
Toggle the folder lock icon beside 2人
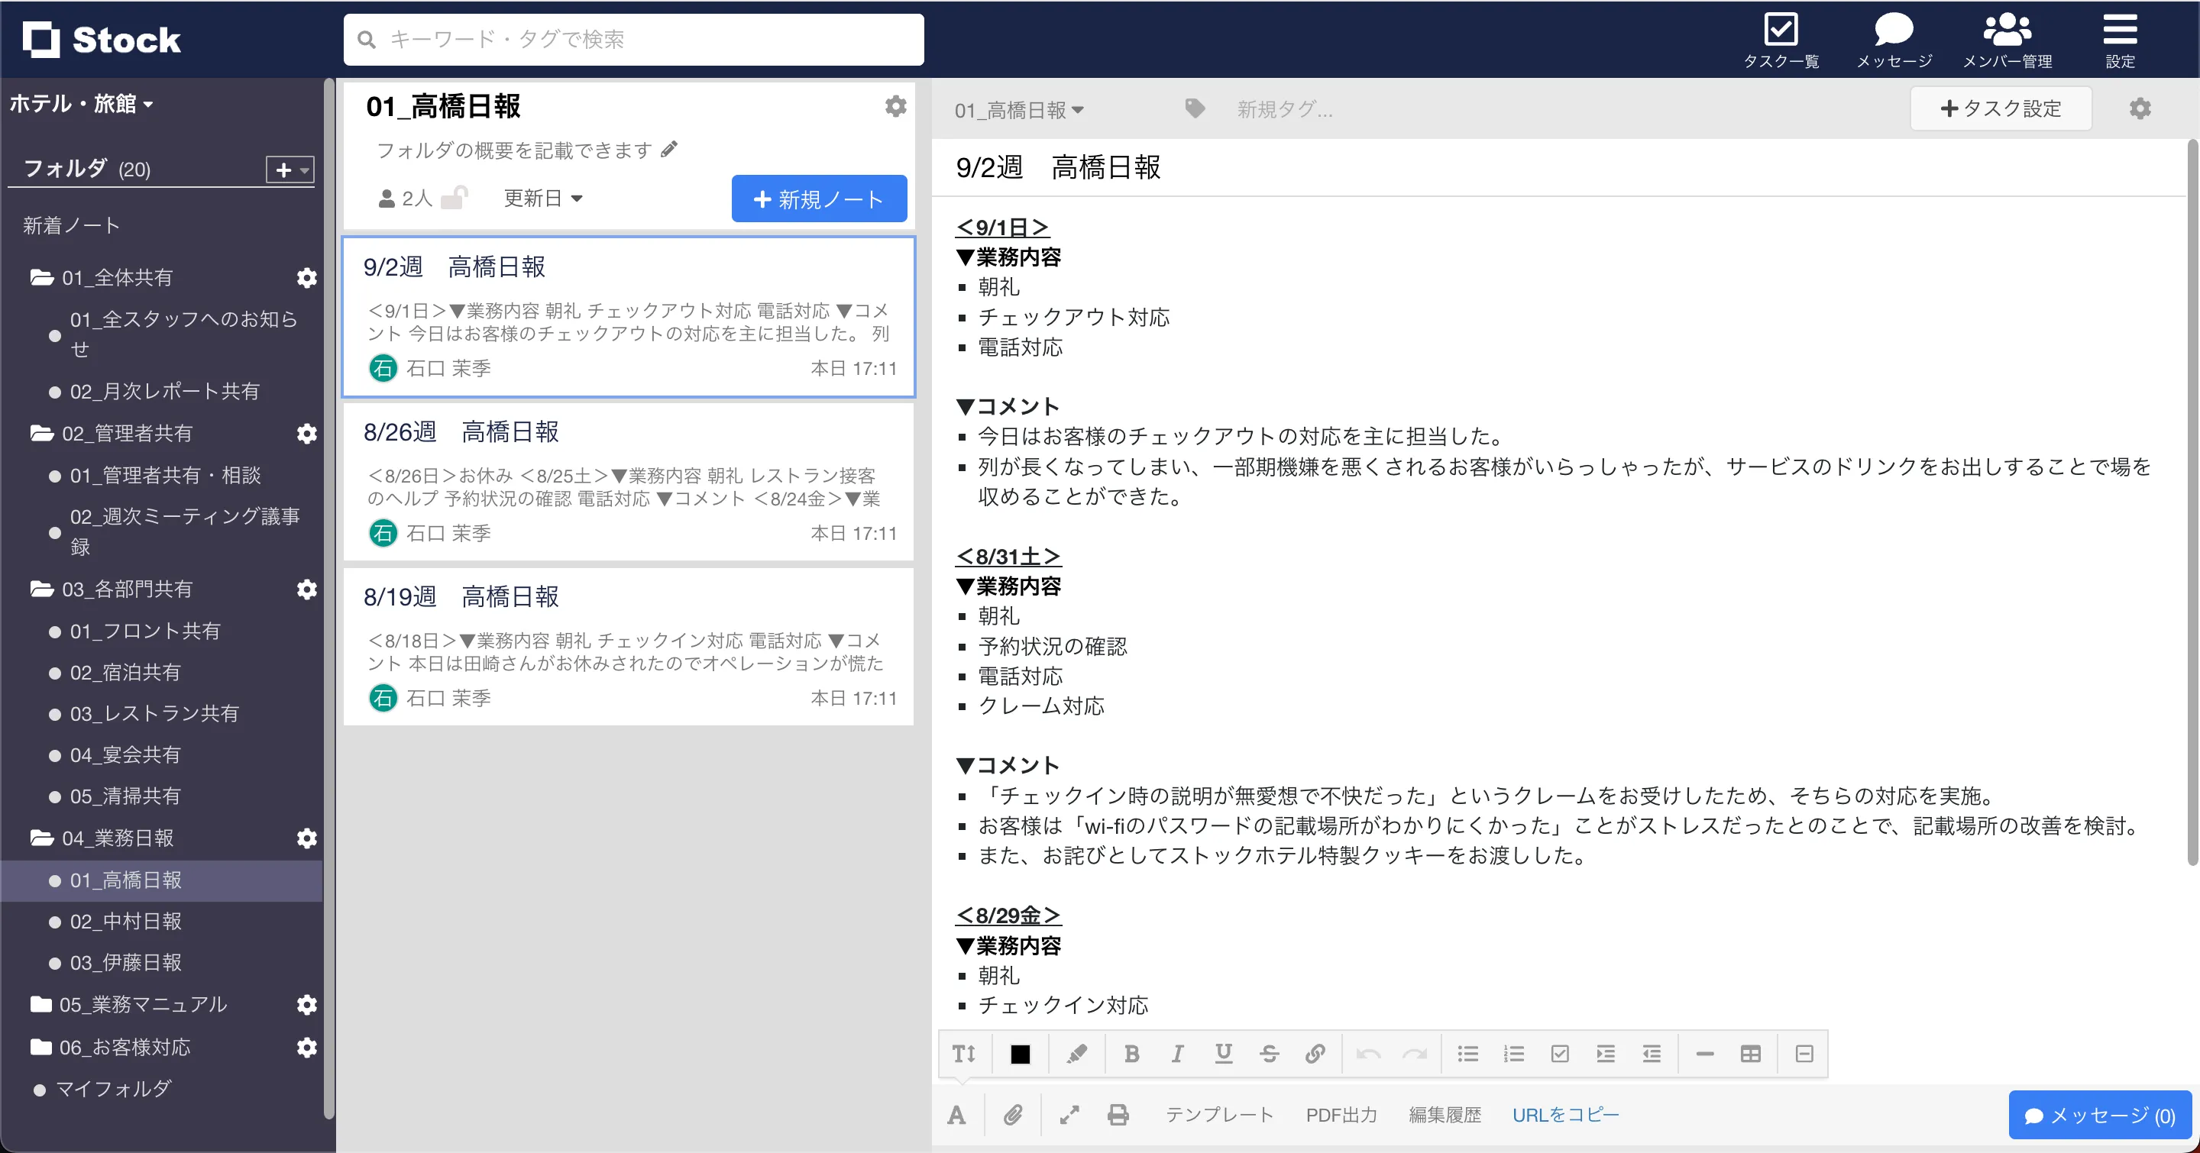click(x=455, y=198)
